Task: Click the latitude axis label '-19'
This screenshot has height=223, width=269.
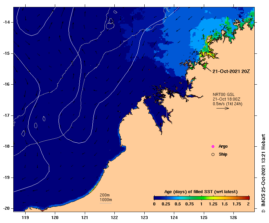Action: click(x=6, y=178)
